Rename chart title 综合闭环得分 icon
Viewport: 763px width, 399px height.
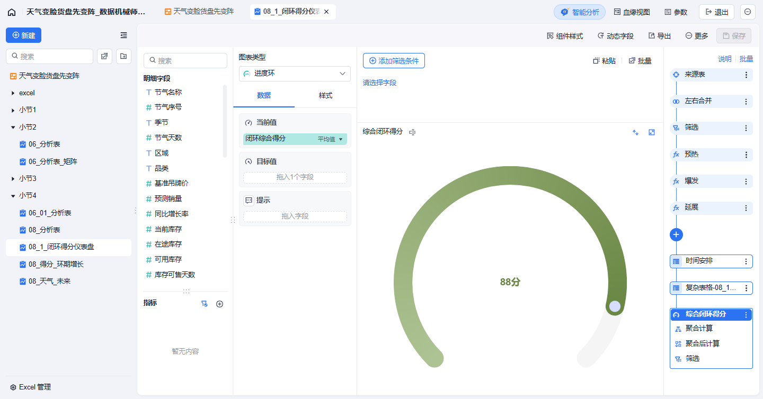tap(412, 132)
